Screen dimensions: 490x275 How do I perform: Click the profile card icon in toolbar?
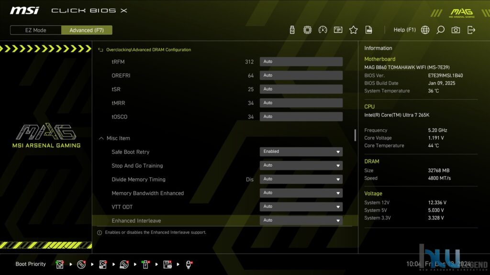click(x=338, y=30)
